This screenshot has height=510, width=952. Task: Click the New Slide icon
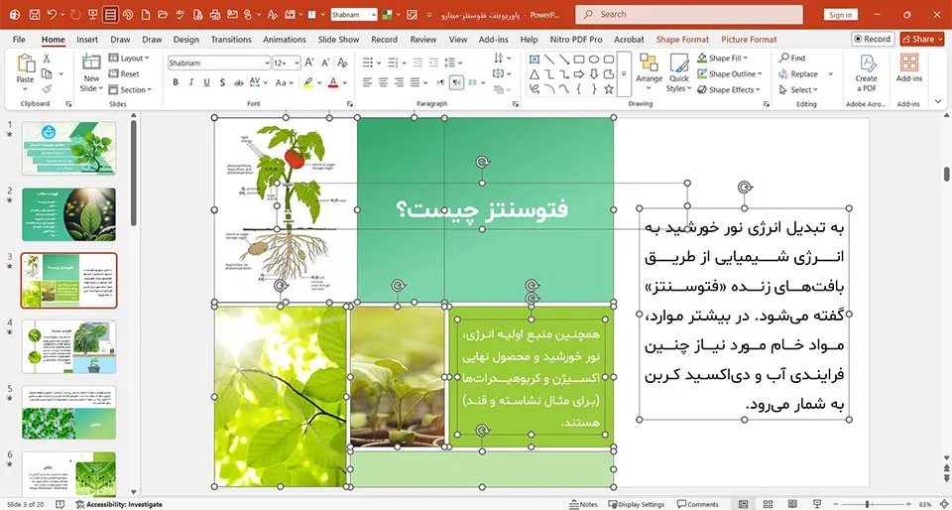tap(91, 62)
